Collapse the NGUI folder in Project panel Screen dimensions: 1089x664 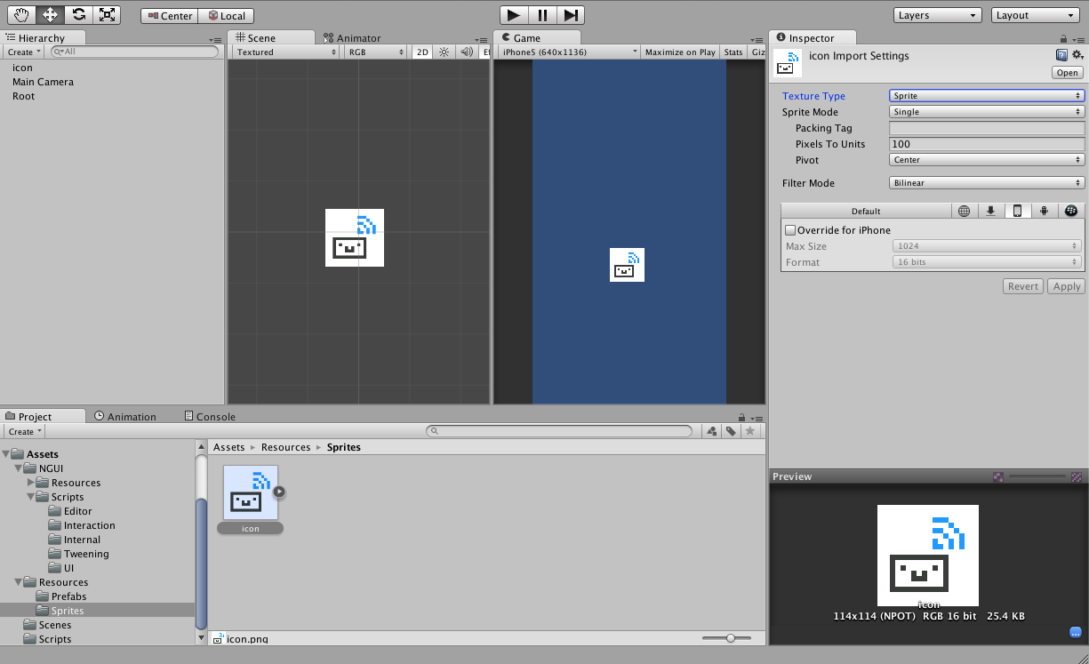[x=20, y=468]
